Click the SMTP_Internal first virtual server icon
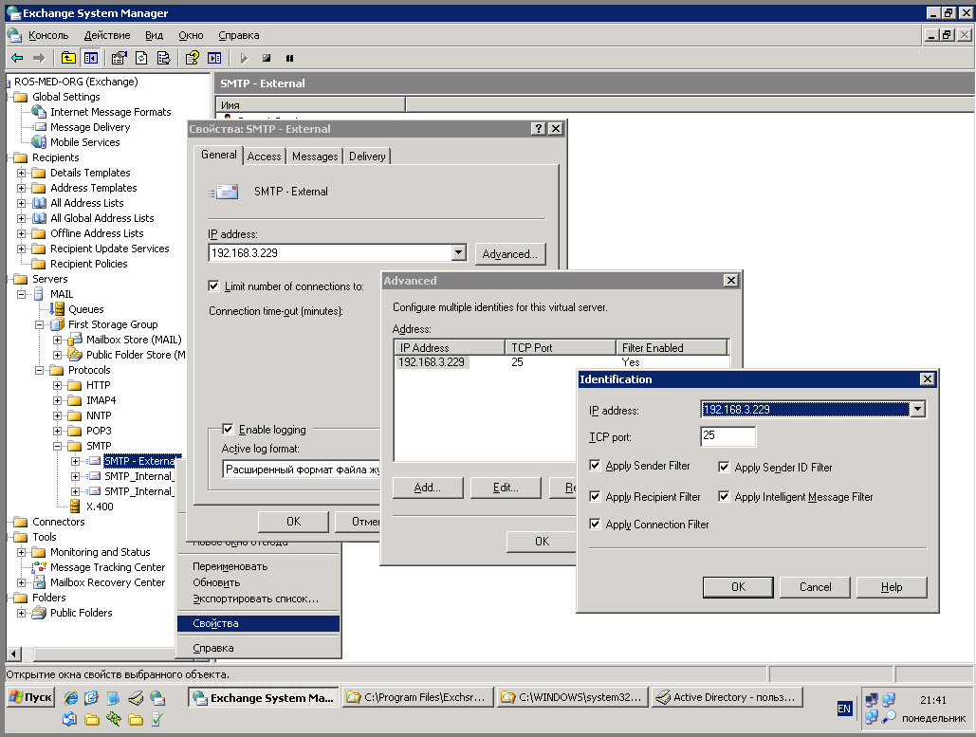 point(94,476)
